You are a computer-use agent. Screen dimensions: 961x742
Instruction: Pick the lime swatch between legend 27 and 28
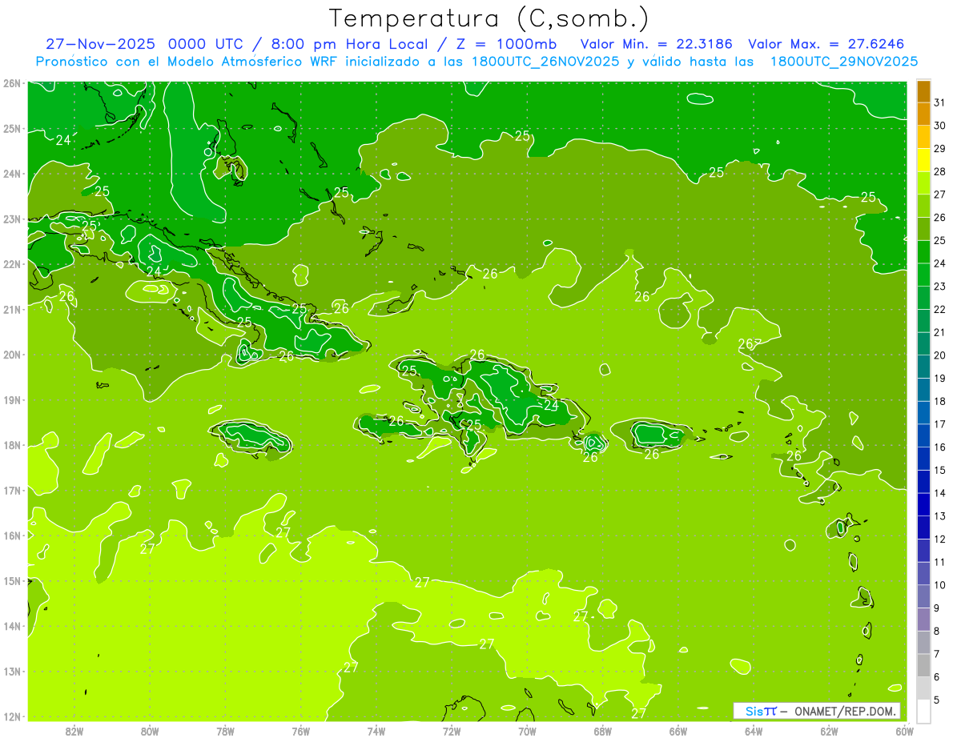coord(923,182)
